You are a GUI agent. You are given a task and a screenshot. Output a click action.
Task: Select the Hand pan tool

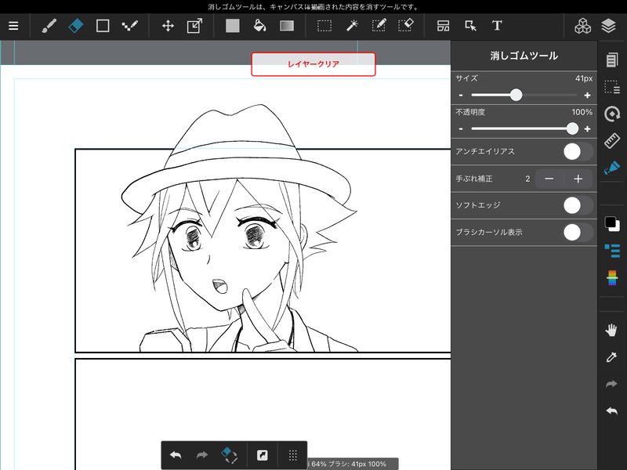[612, 330]
